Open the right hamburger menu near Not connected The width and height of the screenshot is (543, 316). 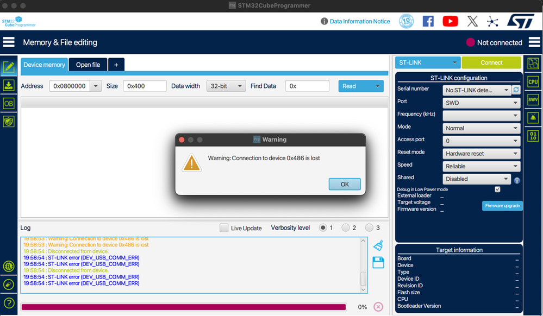click(534, 42)
